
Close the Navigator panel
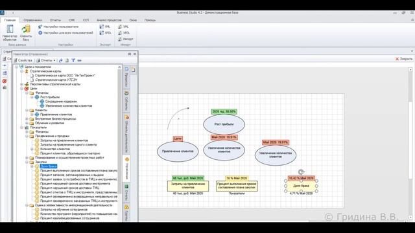135,54
